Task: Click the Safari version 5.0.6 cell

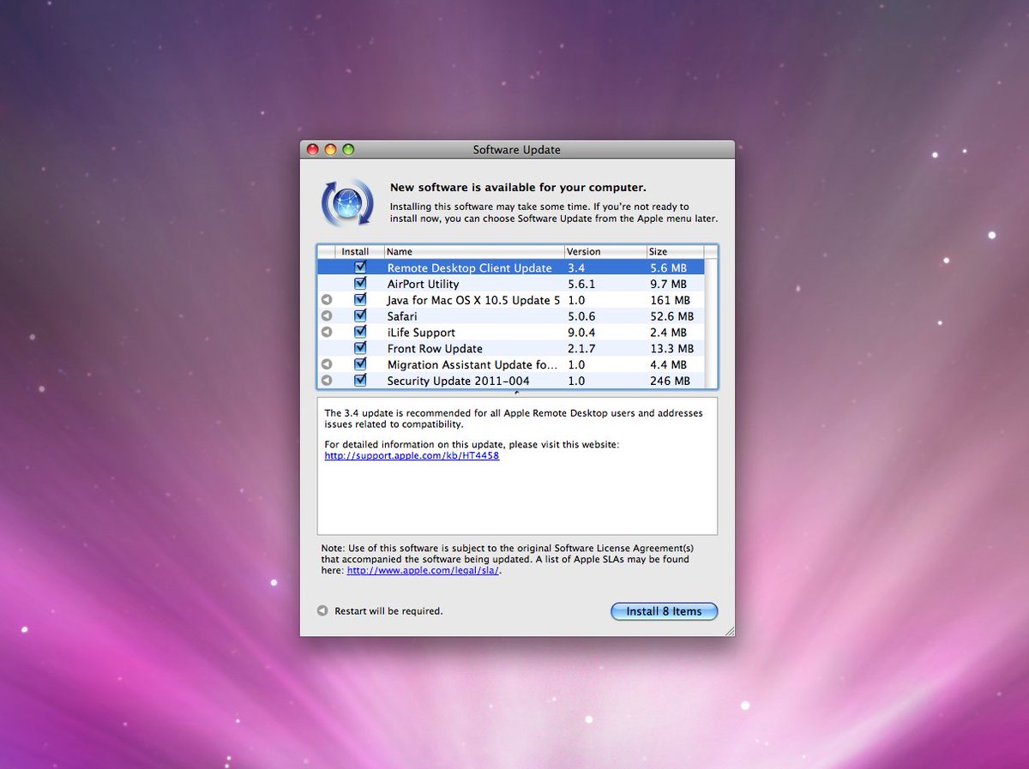Action: [x=581, y=316]
